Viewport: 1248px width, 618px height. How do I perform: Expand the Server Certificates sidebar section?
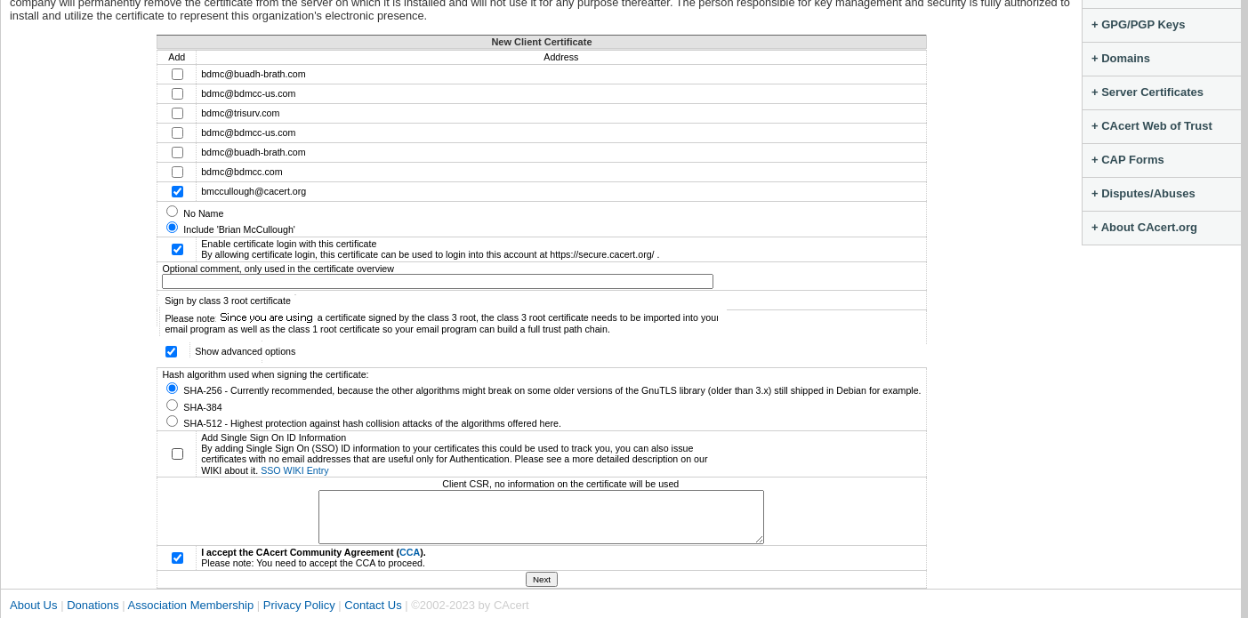[1161, 92]
